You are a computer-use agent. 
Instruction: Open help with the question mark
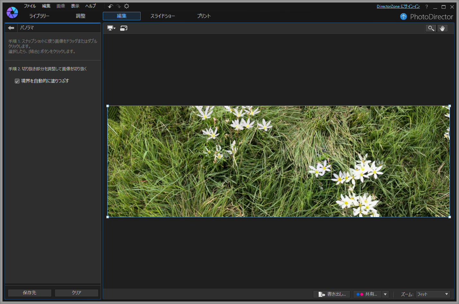click(427, 6)
